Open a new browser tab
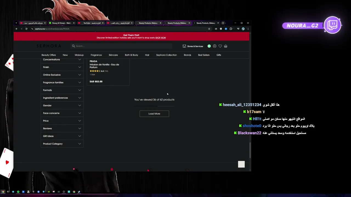The height and width of the screenshot is (197, 351). [x=223, y=23]
